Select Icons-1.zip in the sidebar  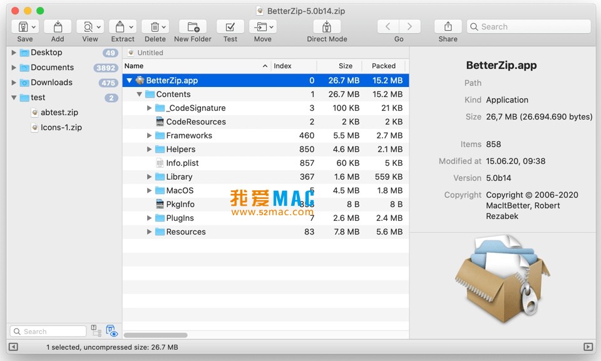61,128
